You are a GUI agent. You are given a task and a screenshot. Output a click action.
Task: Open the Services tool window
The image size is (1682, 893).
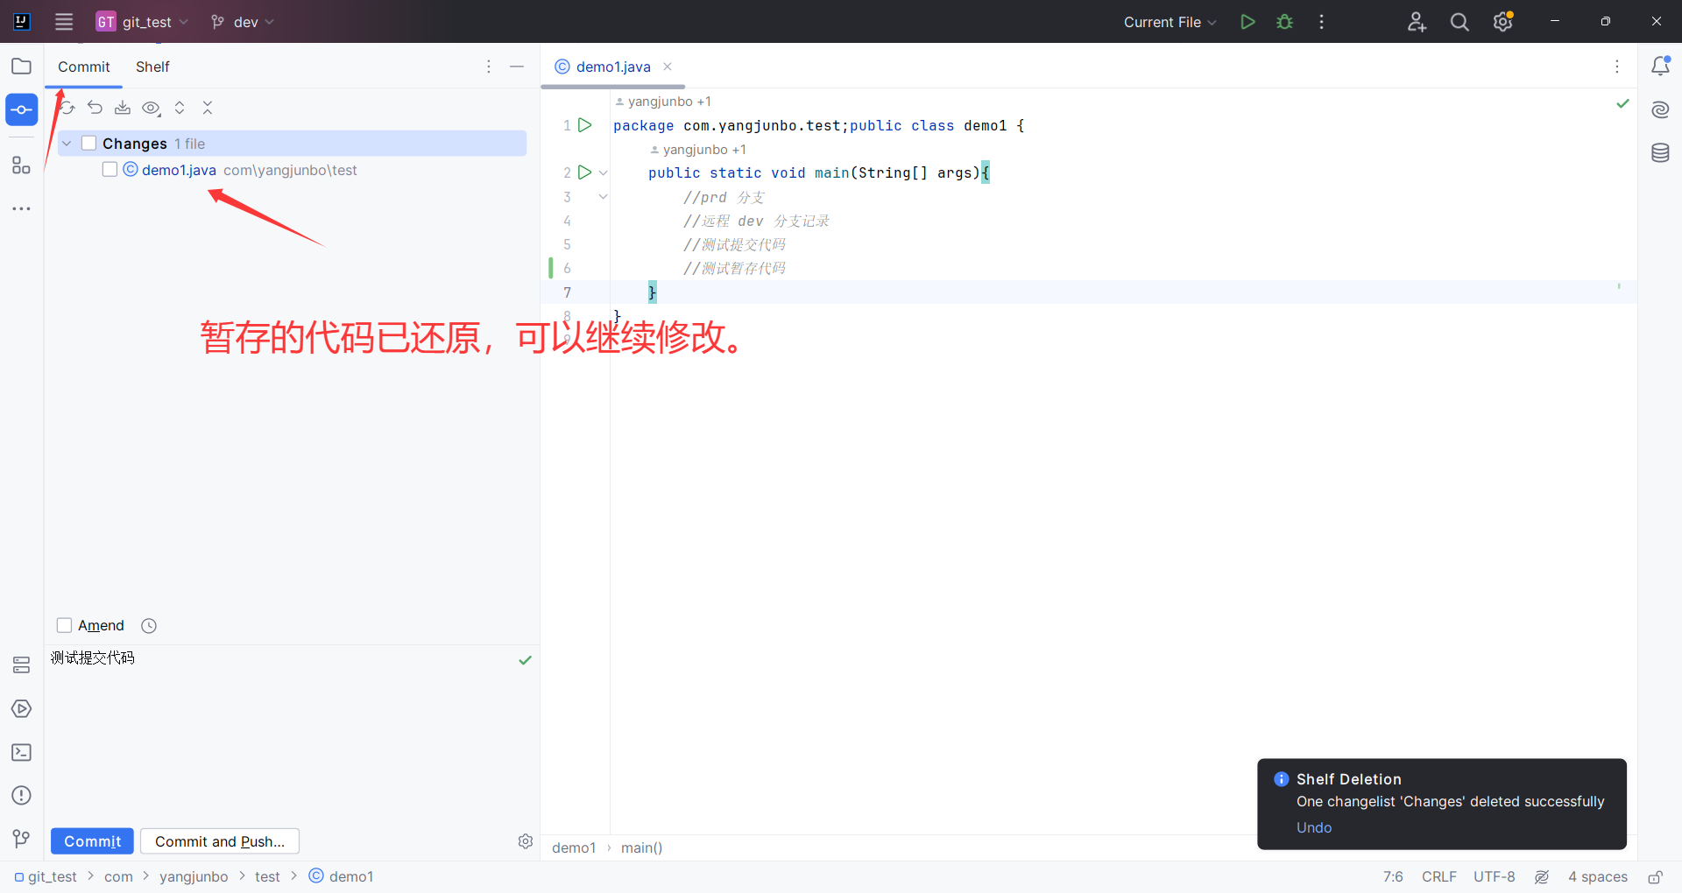[x=21, y=708]
